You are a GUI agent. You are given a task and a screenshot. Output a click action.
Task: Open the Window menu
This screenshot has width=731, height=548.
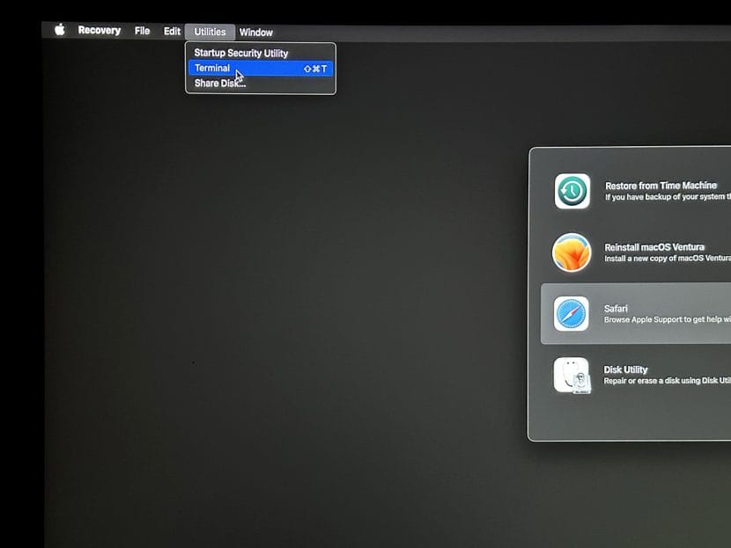256,33
